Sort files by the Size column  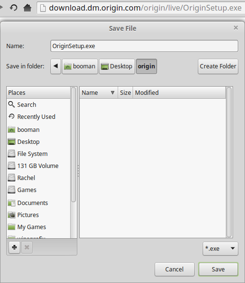coord(125,92)
